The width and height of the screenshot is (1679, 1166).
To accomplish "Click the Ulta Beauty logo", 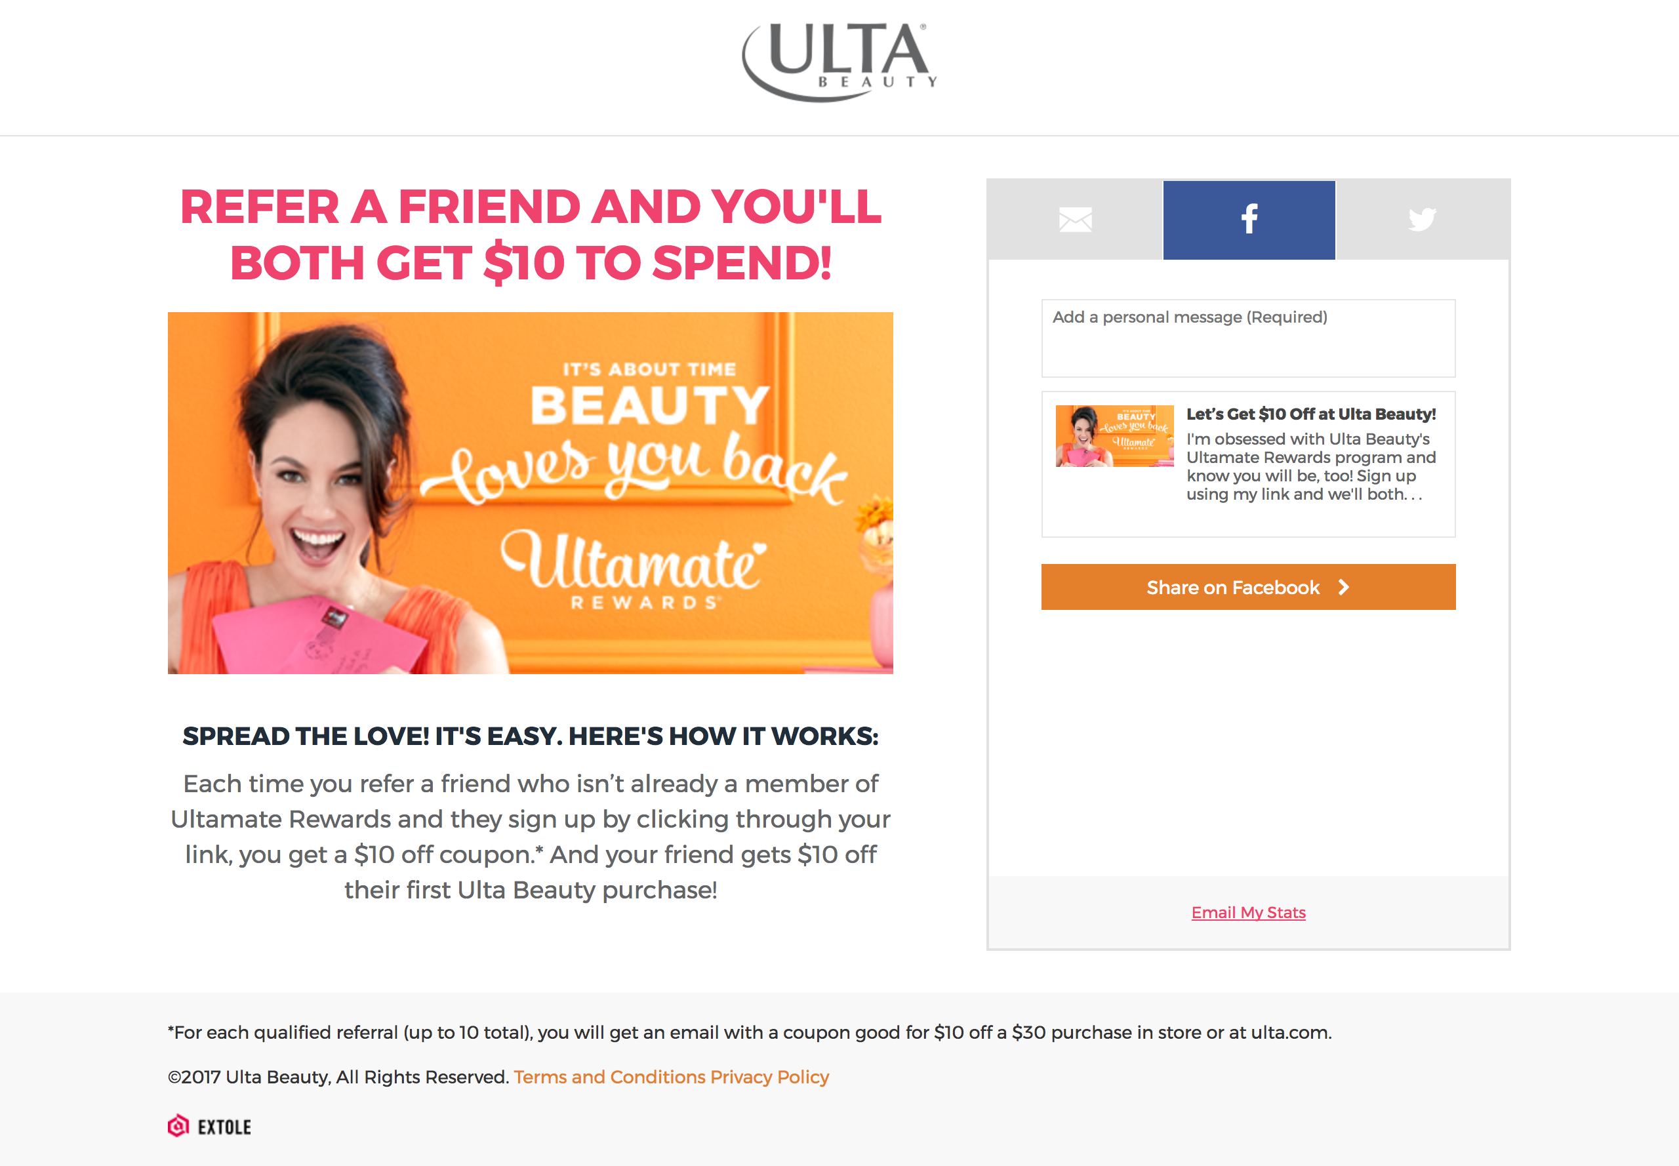I will point(839,62).
